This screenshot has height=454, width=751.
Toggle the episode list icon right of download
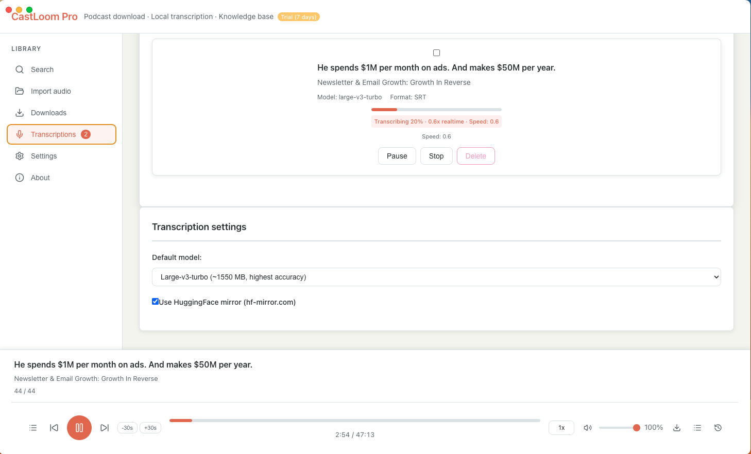[697, 427]
